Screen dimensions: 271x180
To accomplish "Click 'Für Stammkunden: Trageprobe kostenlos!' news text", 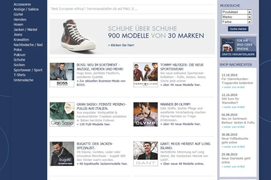I will click(237, 81).
